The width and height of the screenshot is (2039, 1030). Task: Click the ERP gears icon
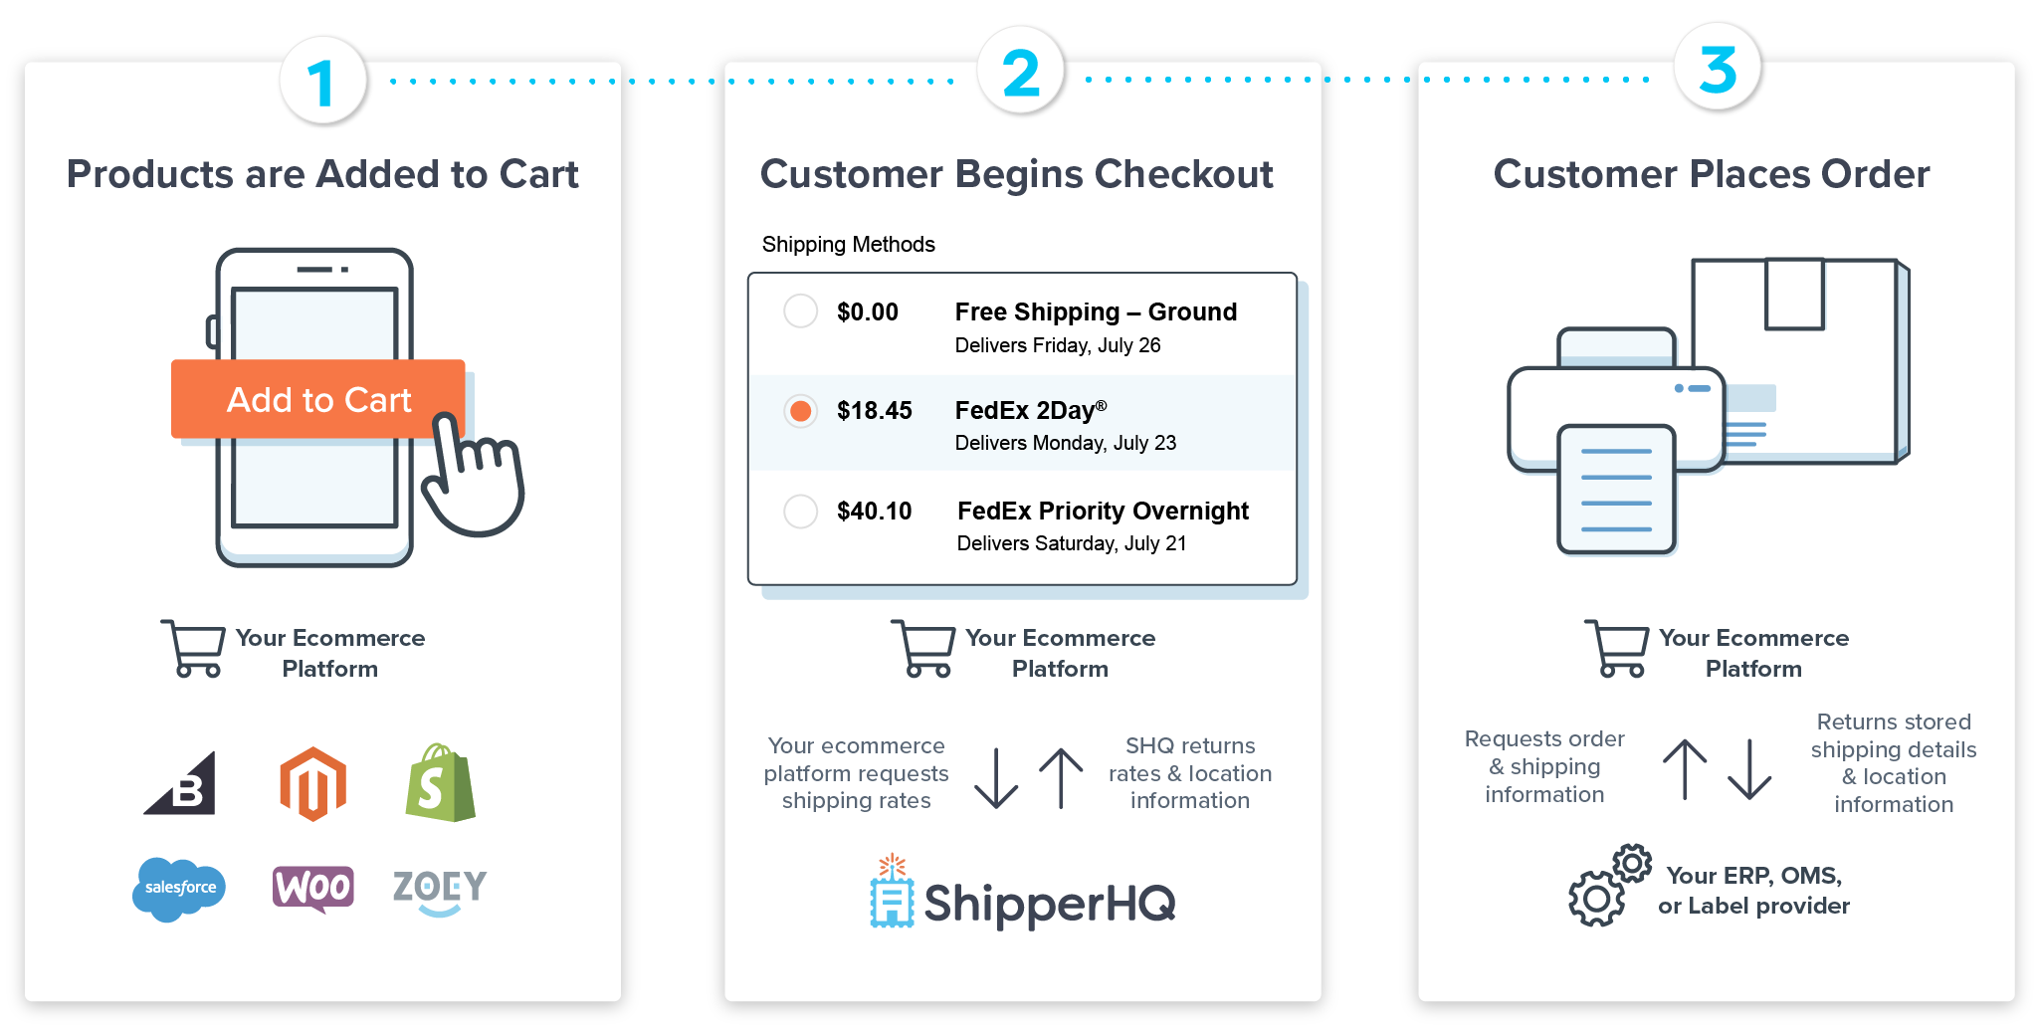[1608, 886]
